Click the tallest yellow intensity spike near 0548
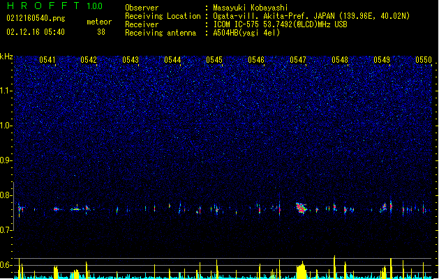 coord(334,266)
